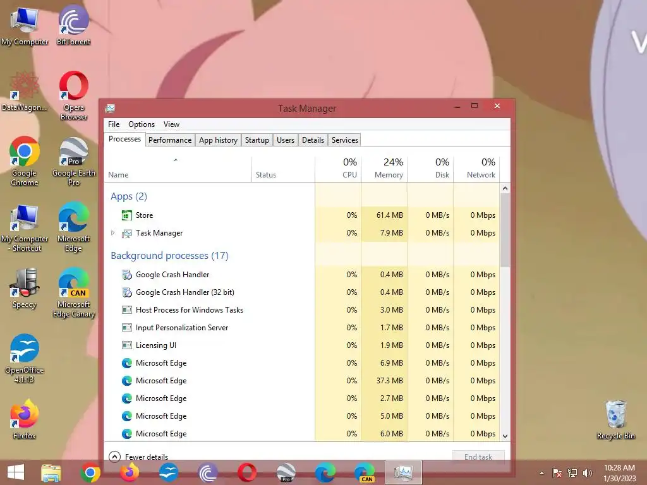This screenshot has width=647, height=485.
Task: Open Opera Browser desktop icon
Action: (x=73, y=96)
